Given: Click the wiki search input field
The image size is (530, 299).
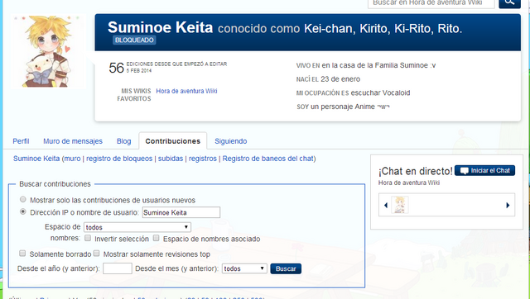Looking at the screenshot, I should pos(431,3).
